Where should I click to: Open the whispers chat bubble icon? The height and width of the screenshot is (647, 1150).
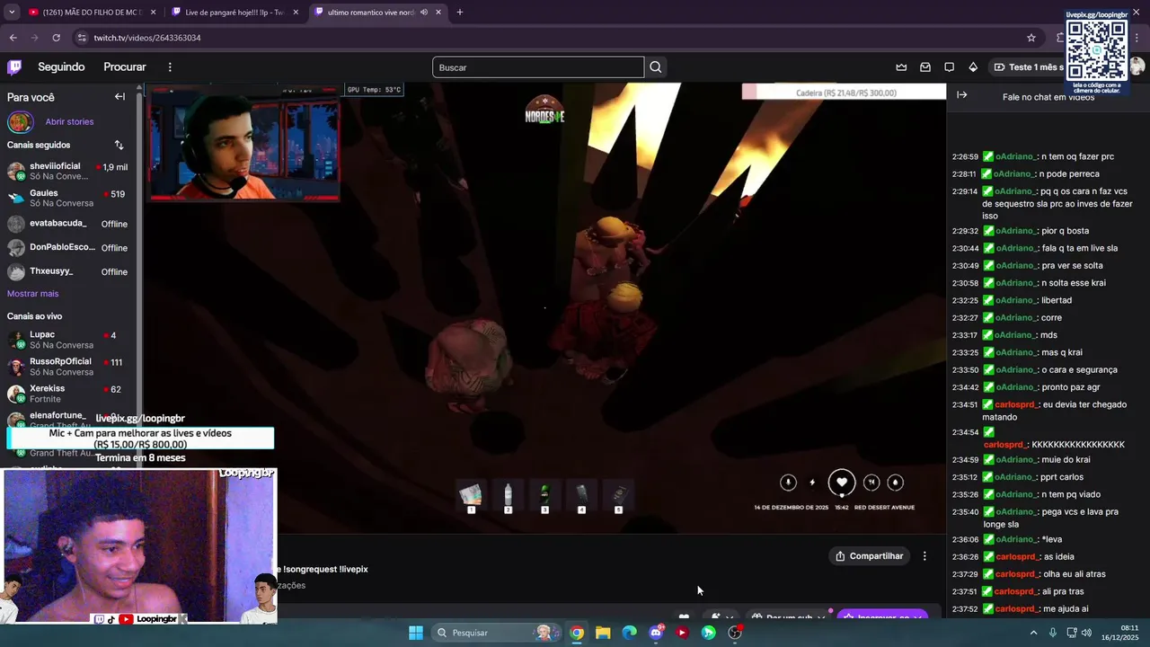pyautogui.click(x=949, y=67)
